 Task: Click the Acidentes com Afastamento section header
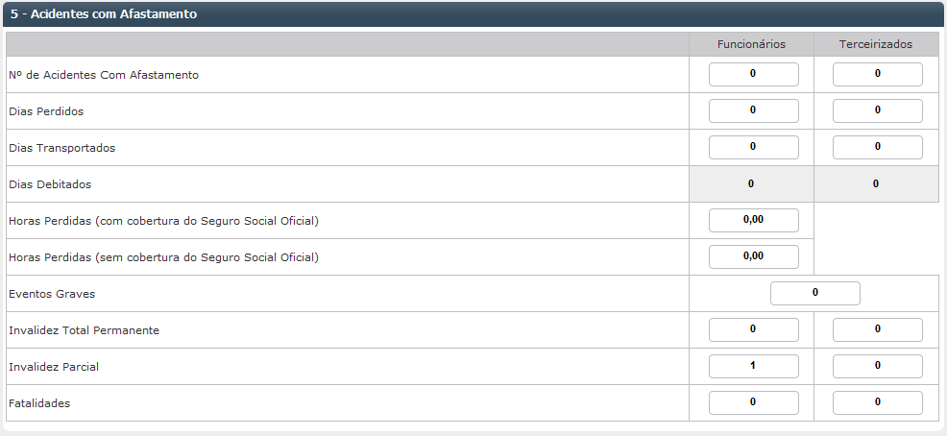104,14
